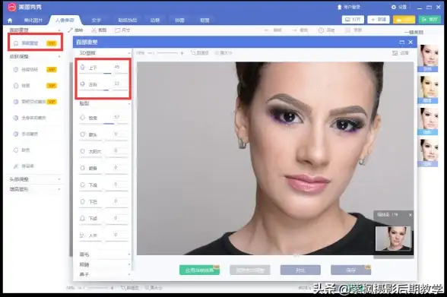Switch to the 抠图 tab
This screenshot has width=447, height=297.
pyautogui.click(x=204, y=21)
